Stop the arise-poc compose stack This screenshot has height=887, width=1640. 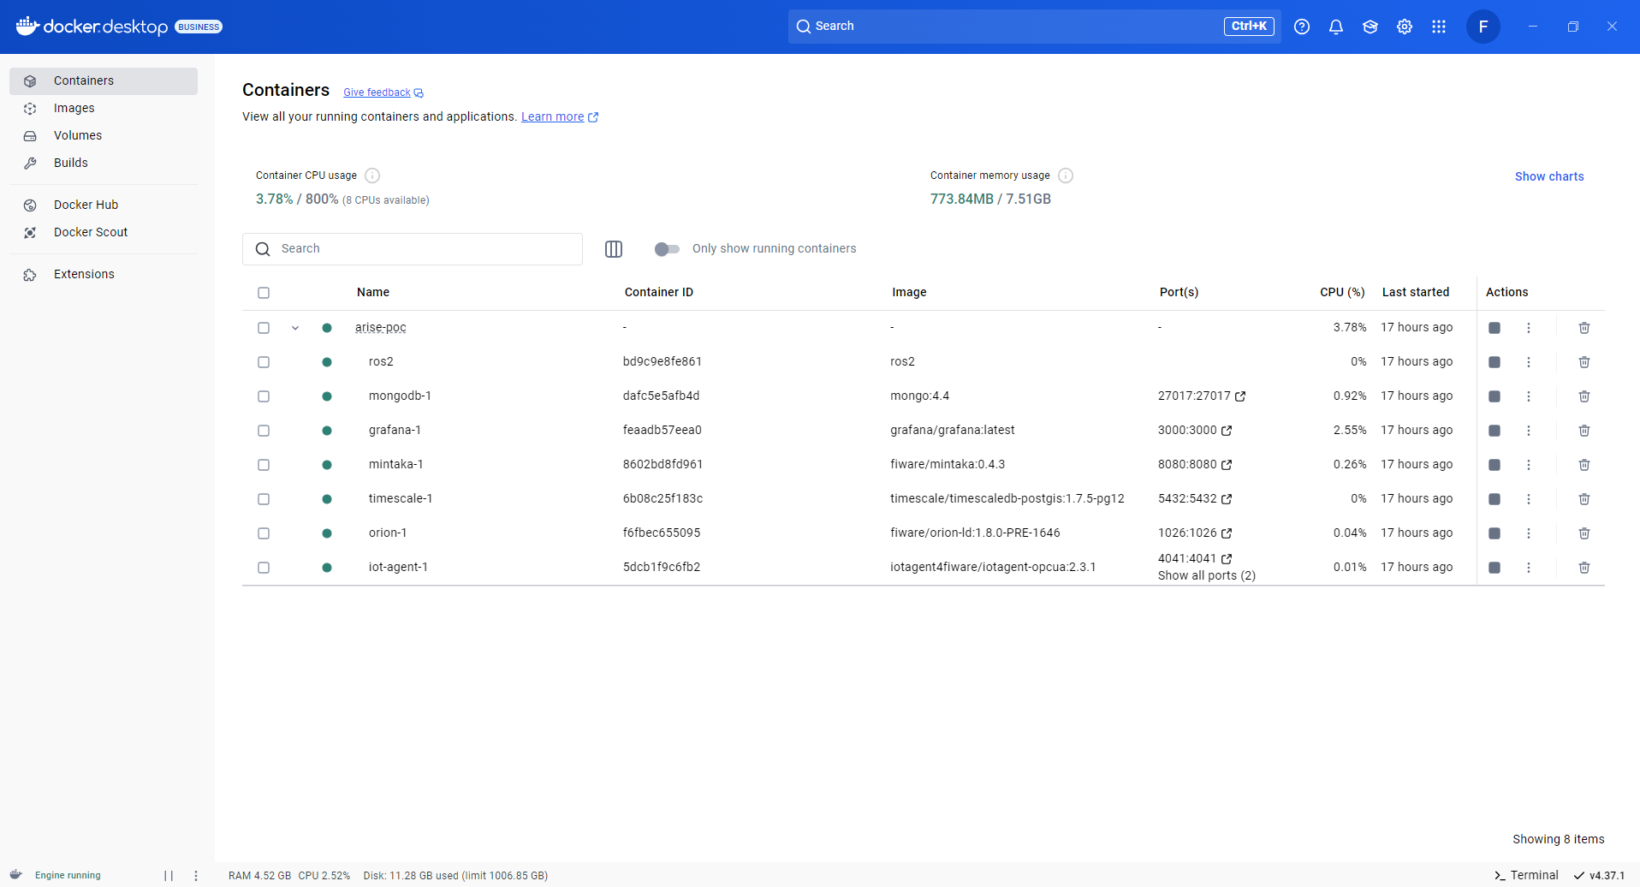coord(1494,328)
